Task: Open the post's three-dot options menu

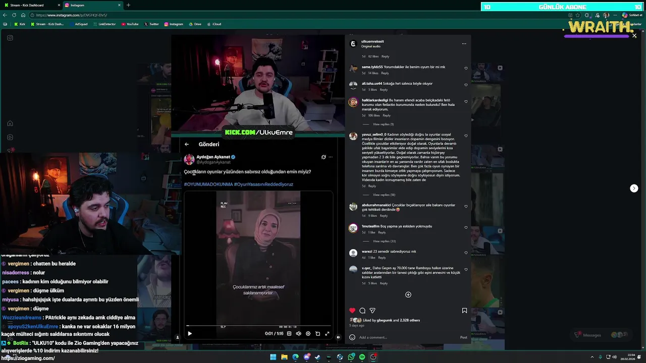Action: (464, 44)
